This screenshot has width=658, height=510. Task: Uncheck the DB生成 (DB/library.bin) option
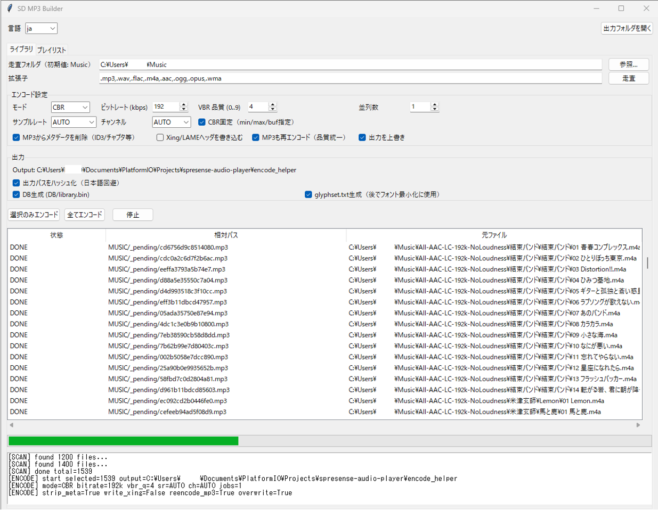(x=16, y=195)
